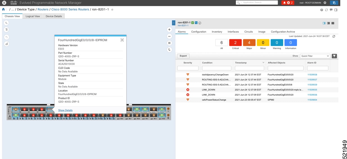This screenshot has height=159, width=347.
Task: Collapse the right panel with blue arrow
Action: click(173, 23)
